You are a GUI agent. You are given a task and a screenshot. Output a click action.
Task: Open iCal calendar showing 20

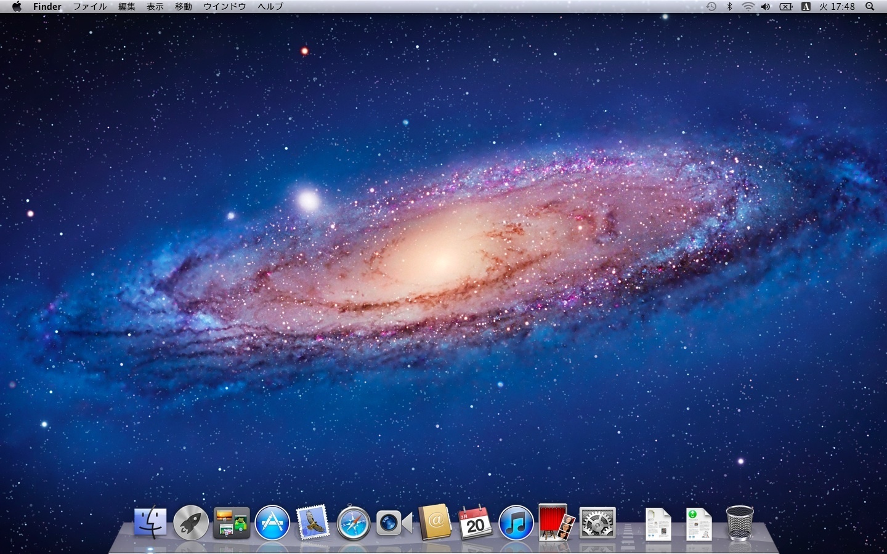click(475, 523)
